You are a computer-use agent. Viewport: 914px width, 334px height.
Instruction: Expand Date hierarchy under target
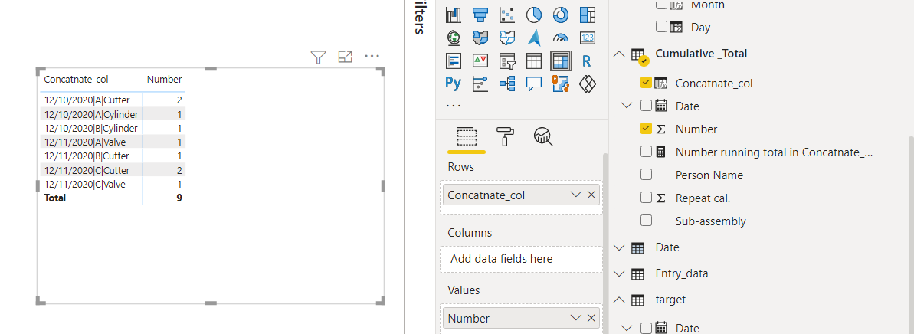click(627, 328)
